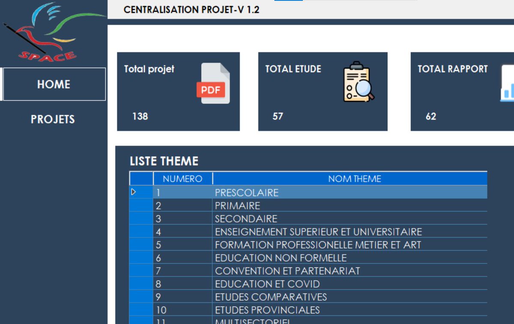Image resolution: width=514 pixels, height=324 pixels.
Task: Click the LISTE THEME heading
Action: pos(164,161)
